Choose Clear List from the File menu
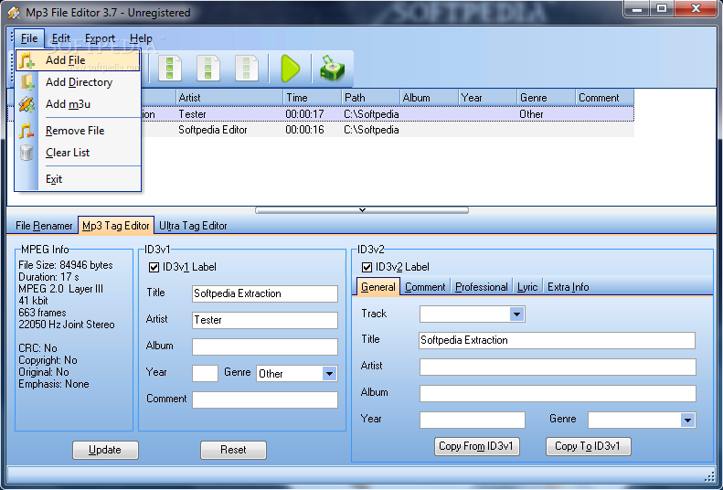The image size is (723, 490). [x=78, y=153]
